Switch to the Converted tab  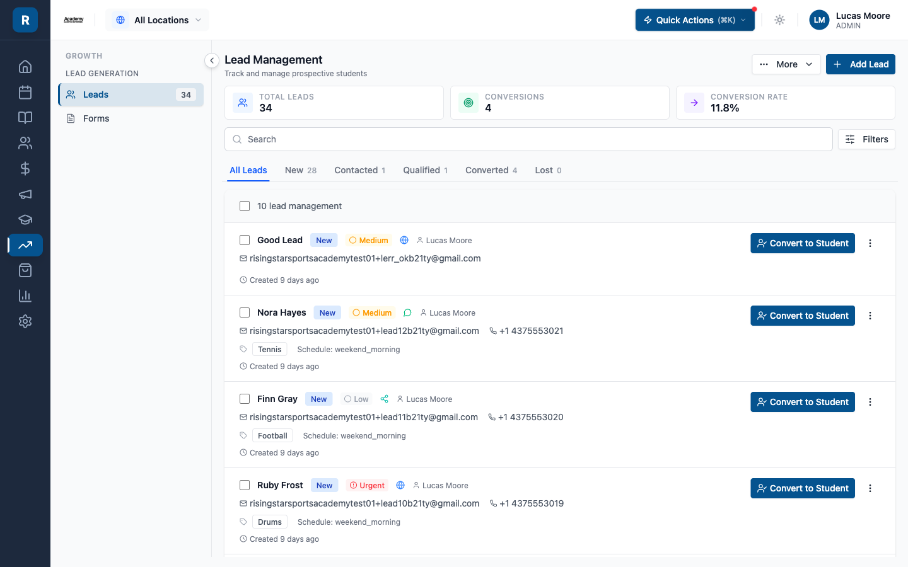click(x=491, y=170)
